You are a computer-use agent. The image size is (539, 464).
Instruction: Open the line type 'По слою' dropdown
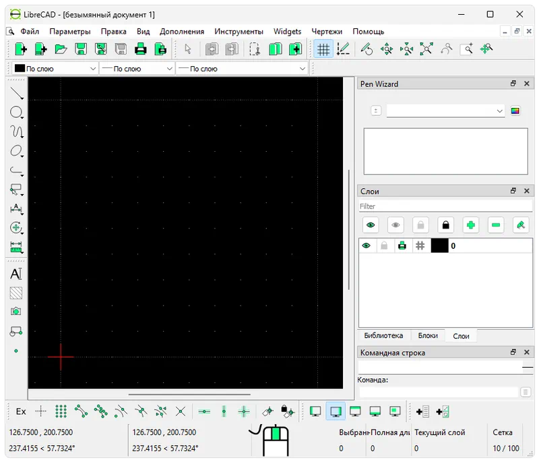(x=242, y=69)
